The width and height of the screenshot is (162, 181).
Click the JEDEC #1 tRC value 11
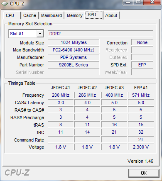point(61,132)
